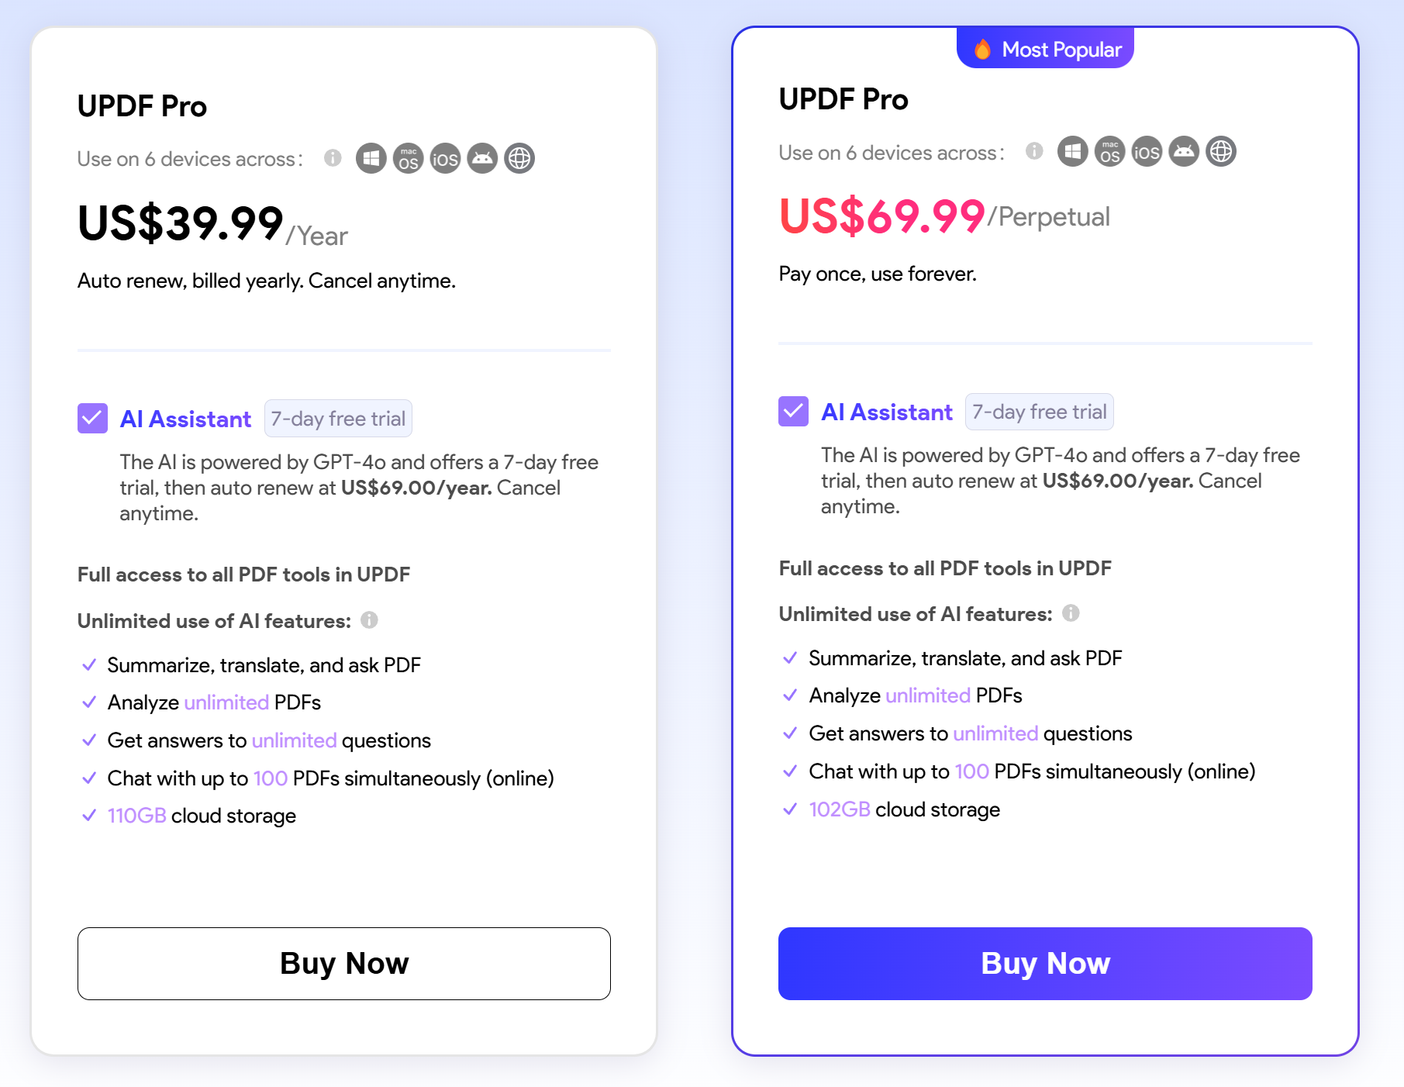Image resolution: width=1404 pixels, height=1087 pixels.
Task: Click Buy Now for the US$69.99 perpetual plan
Action: tap(1045, 964)
